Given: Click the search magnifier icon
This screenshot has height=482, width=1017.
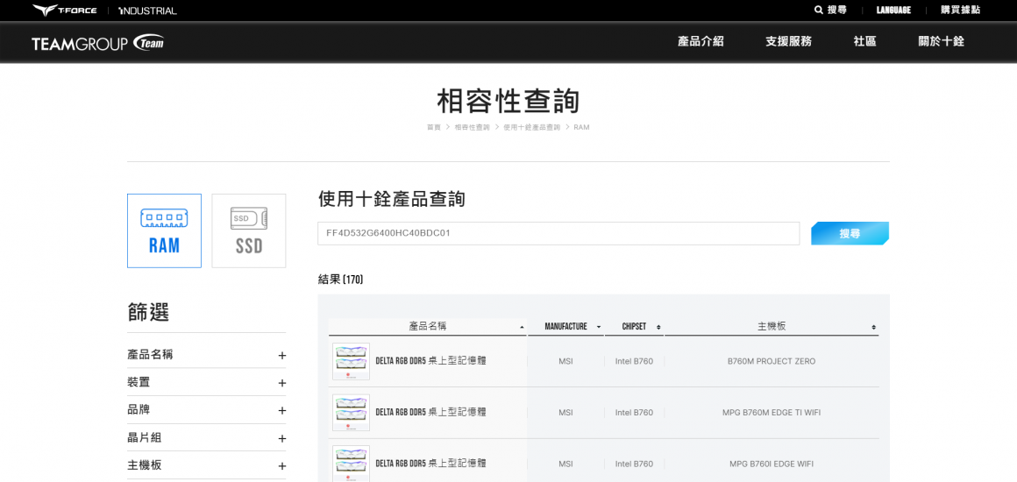Looking at the screenshot, I should pyautogui.click(x=819, y=10).
